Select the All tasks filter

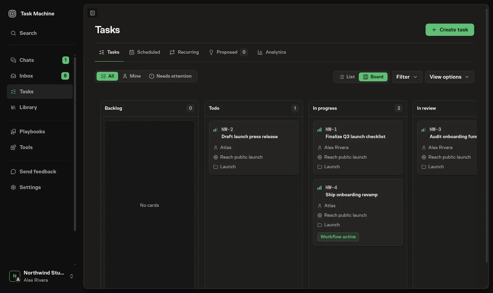coord(107,76)
